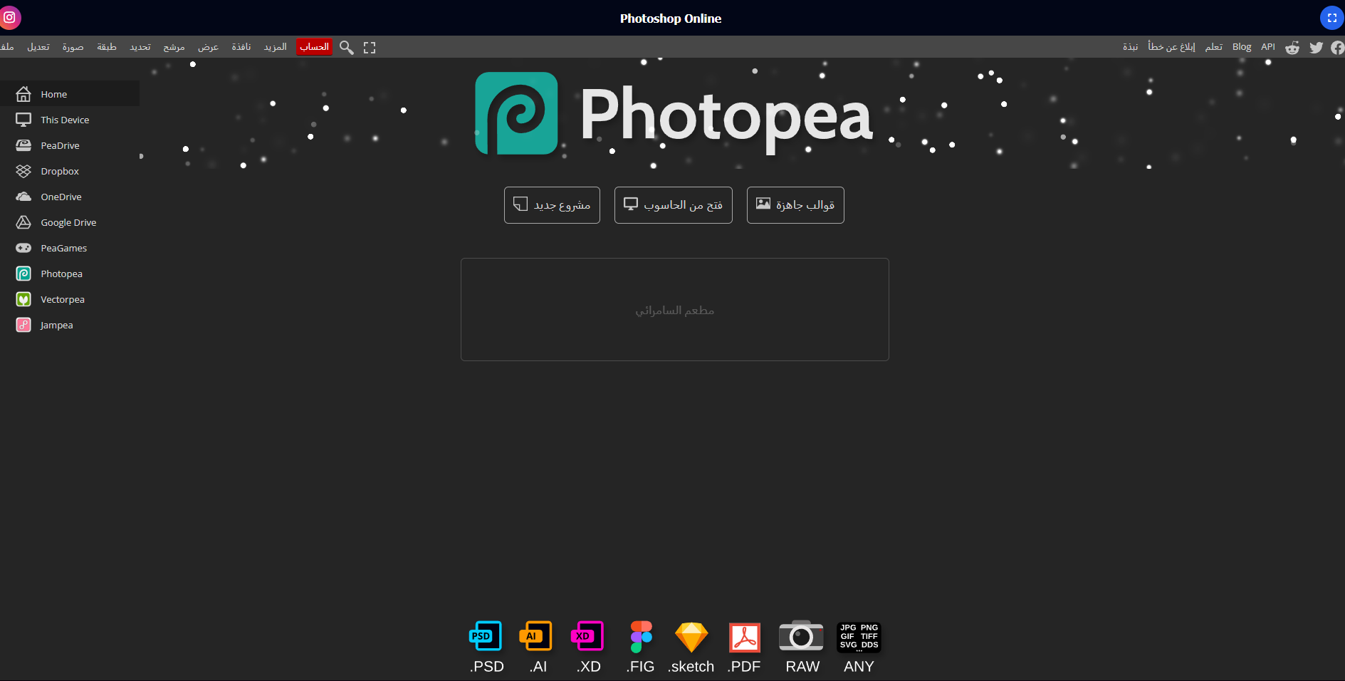Click the .sketch diamond icon
The width and height of the screenshot is (1345, 681).
click(x=691, y=637)
